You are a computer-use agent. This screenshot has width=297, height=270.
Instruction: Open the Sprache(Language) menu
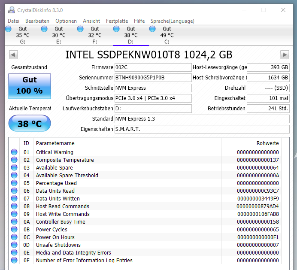tap(173, 21)
